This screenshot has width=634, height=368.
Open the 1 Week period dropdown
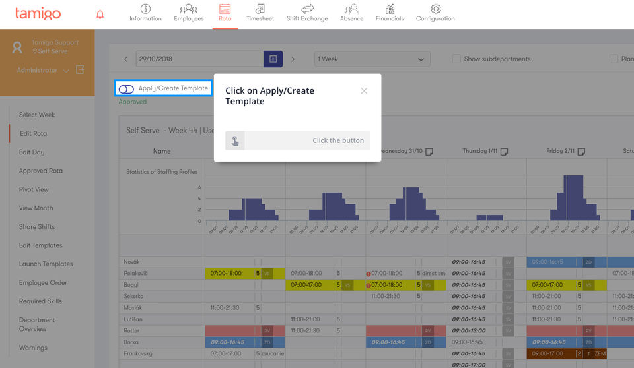tap(372, 59)
